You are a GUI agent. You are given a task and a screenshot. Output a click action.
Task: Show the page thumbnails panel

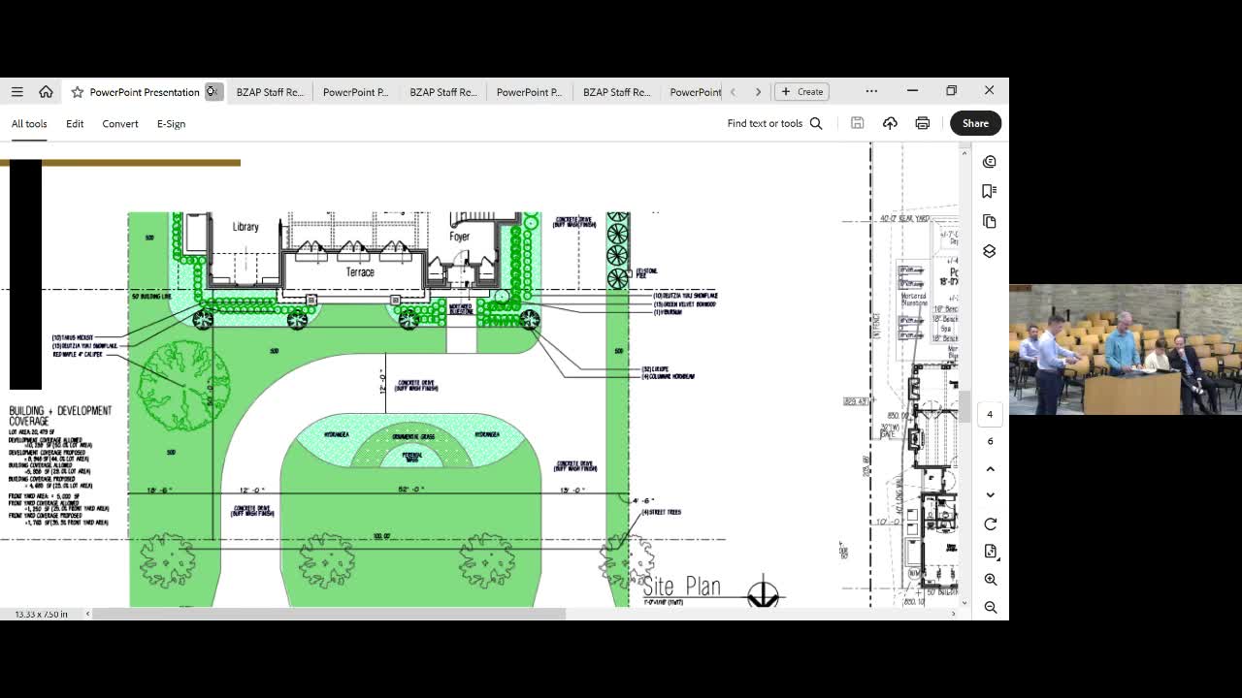click(x=990, y=221)
